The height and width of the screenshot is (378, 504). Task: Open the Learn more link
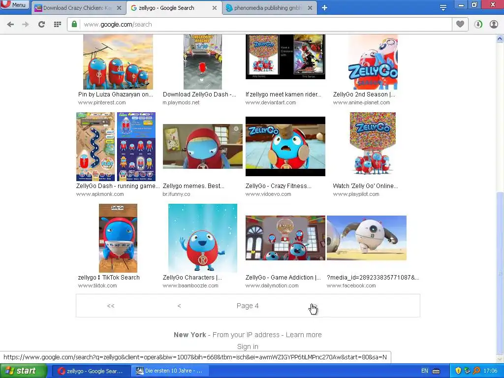pos(304,335)
